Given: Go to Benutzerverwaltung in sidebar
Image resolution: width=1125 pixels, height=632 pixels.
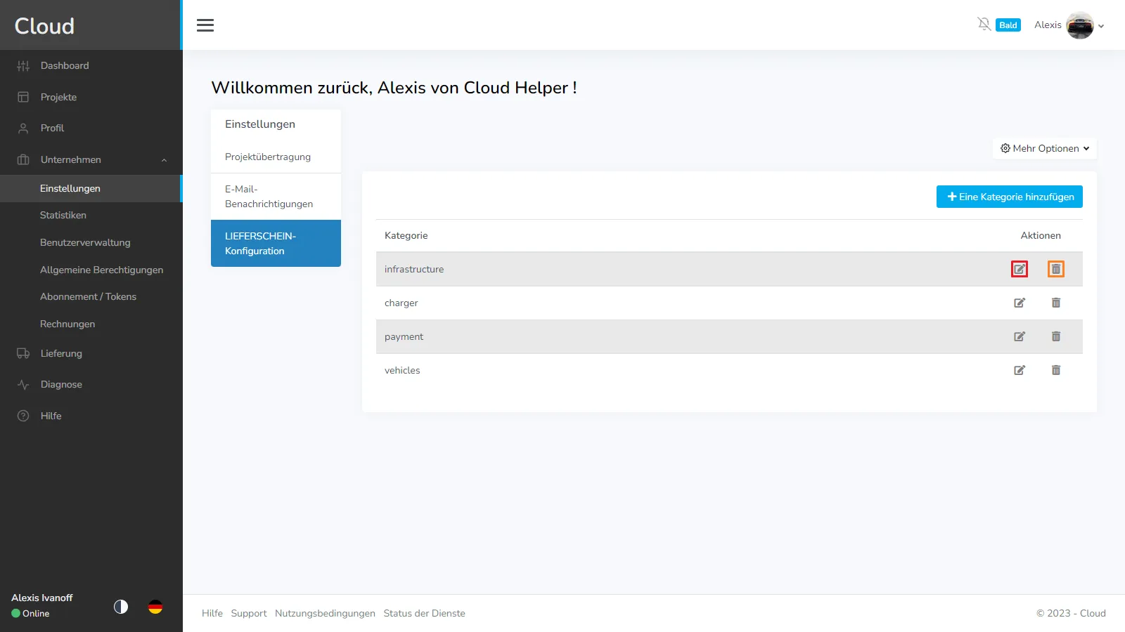Looking at the screenshot, I should [85, 242].
